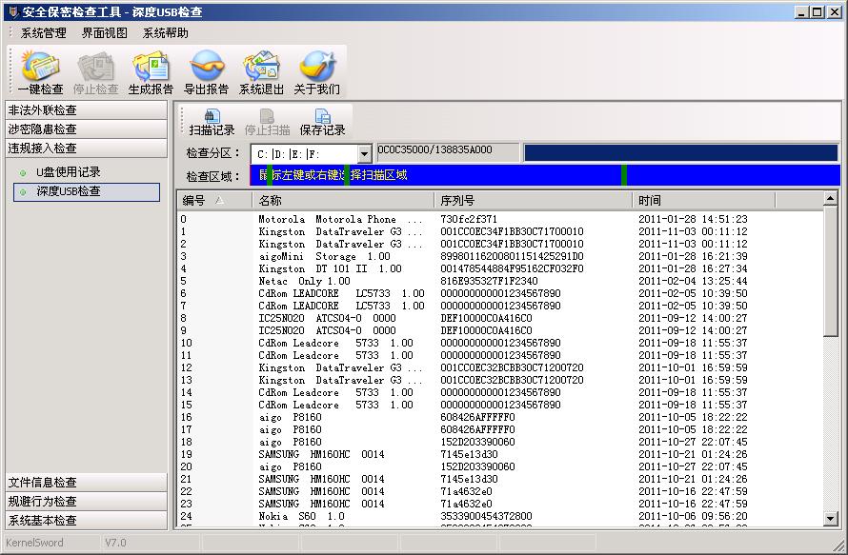
Task: Minimize the application window
Action: (802, 11)
